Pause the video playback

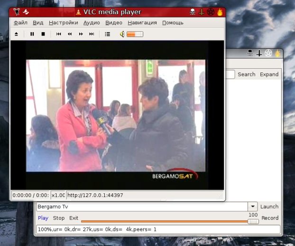[x=32, y=34]
